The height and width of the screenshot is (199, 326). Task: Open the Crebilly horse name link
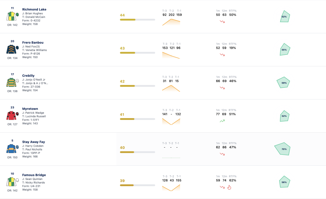28,76
